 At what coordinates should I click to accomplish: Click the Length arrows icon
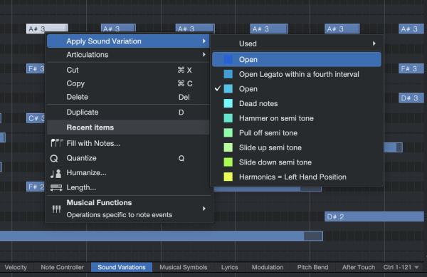tap(56, 188)
